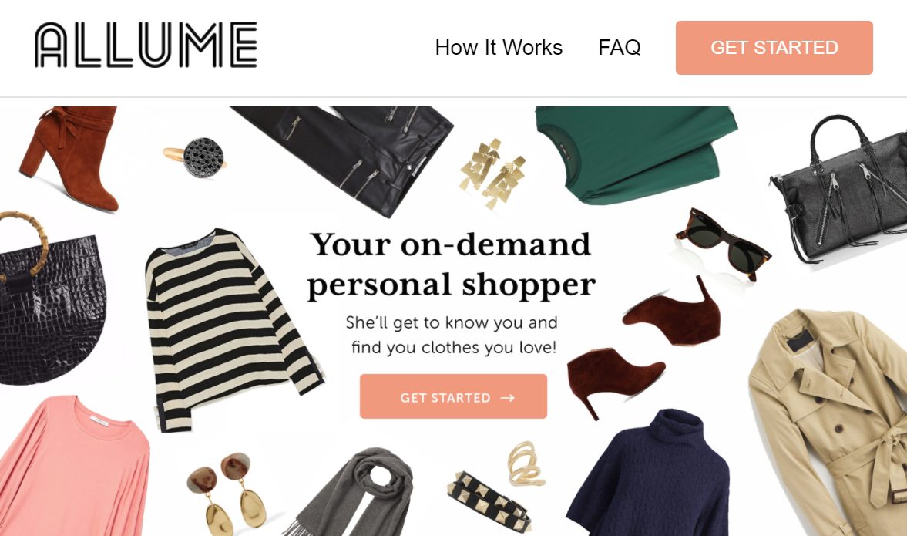Click the tortoise sunglasses image
The width and height of the screenshot is (907, 536).
(723, 244)
